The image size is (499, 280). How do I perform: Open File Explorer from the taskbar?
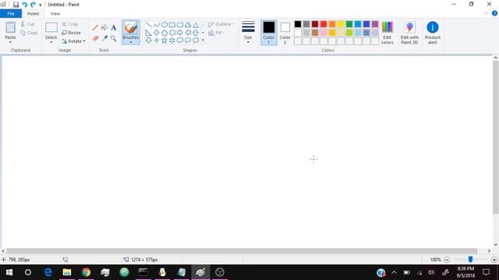(67, 272)
